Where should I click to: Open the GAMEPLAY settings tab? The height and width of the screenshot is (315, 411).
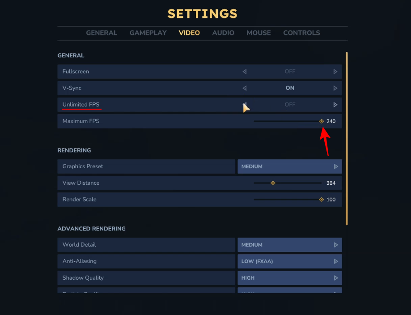click(148, 33)
